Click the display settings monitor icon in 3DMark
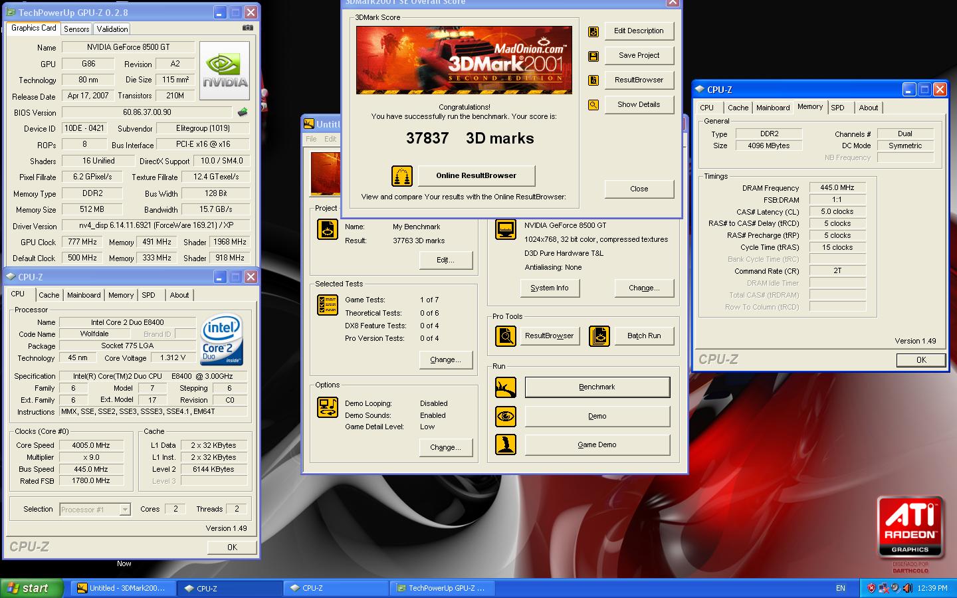Image resolution: width=957 pixels, height=598 pixels. tap(506, 230)
